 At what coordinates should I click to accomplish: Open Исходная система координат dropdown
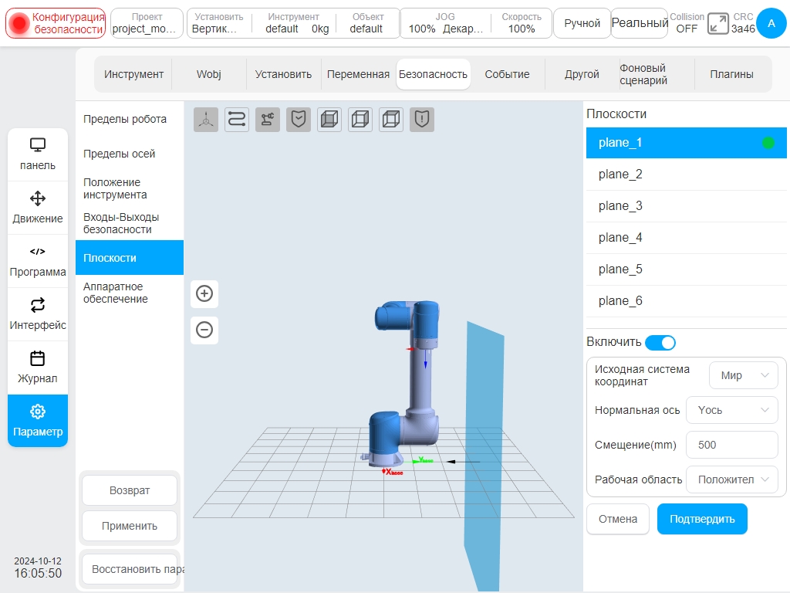point(743,375)
